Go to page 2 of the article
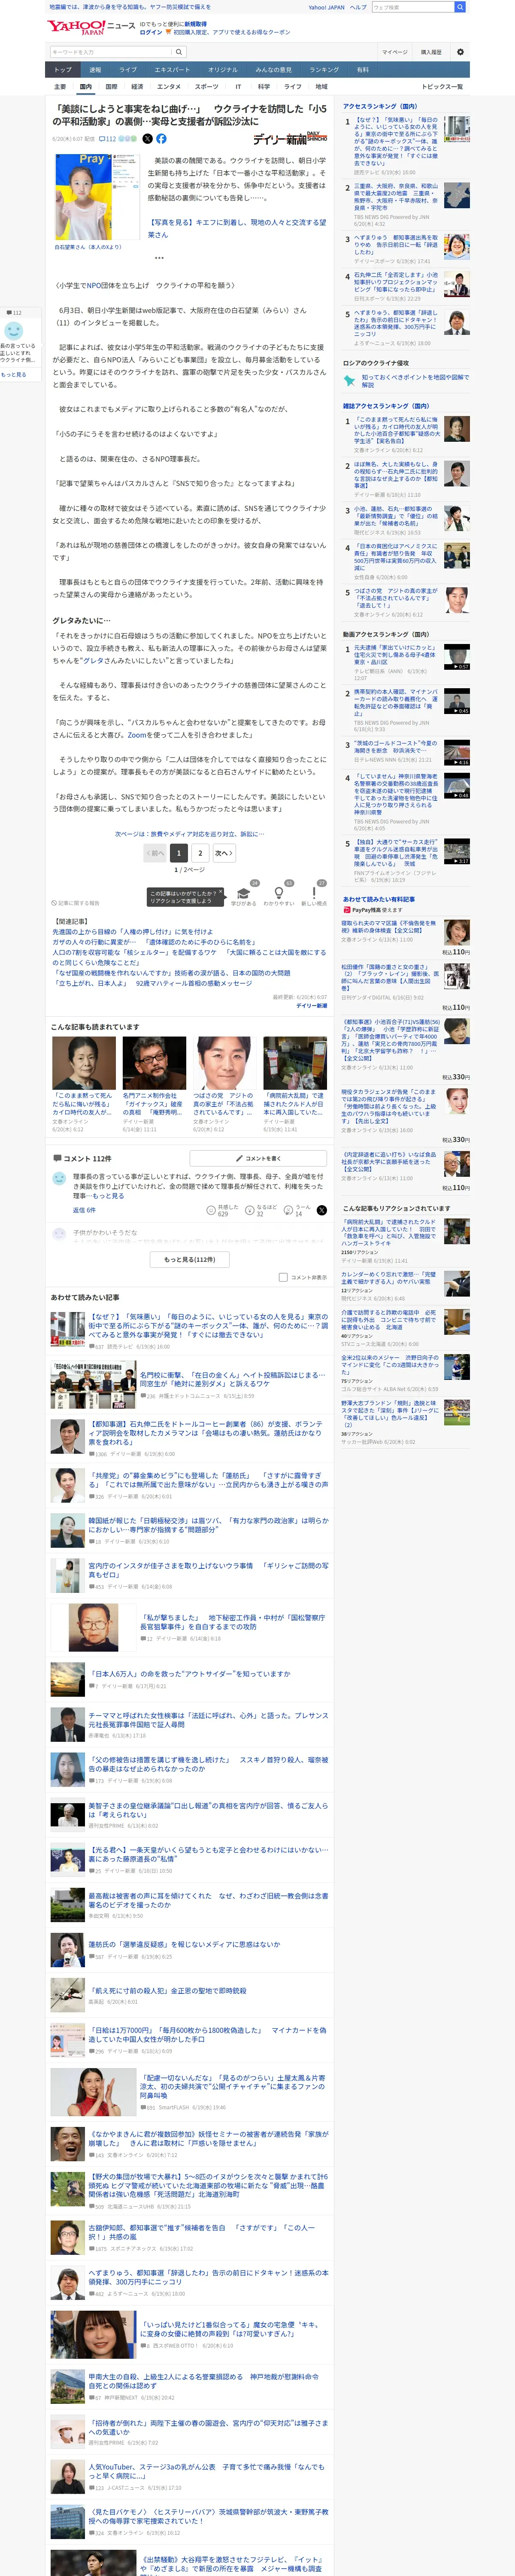The height and width of the screenshot is (2576, 515). (x=200, y=853)
